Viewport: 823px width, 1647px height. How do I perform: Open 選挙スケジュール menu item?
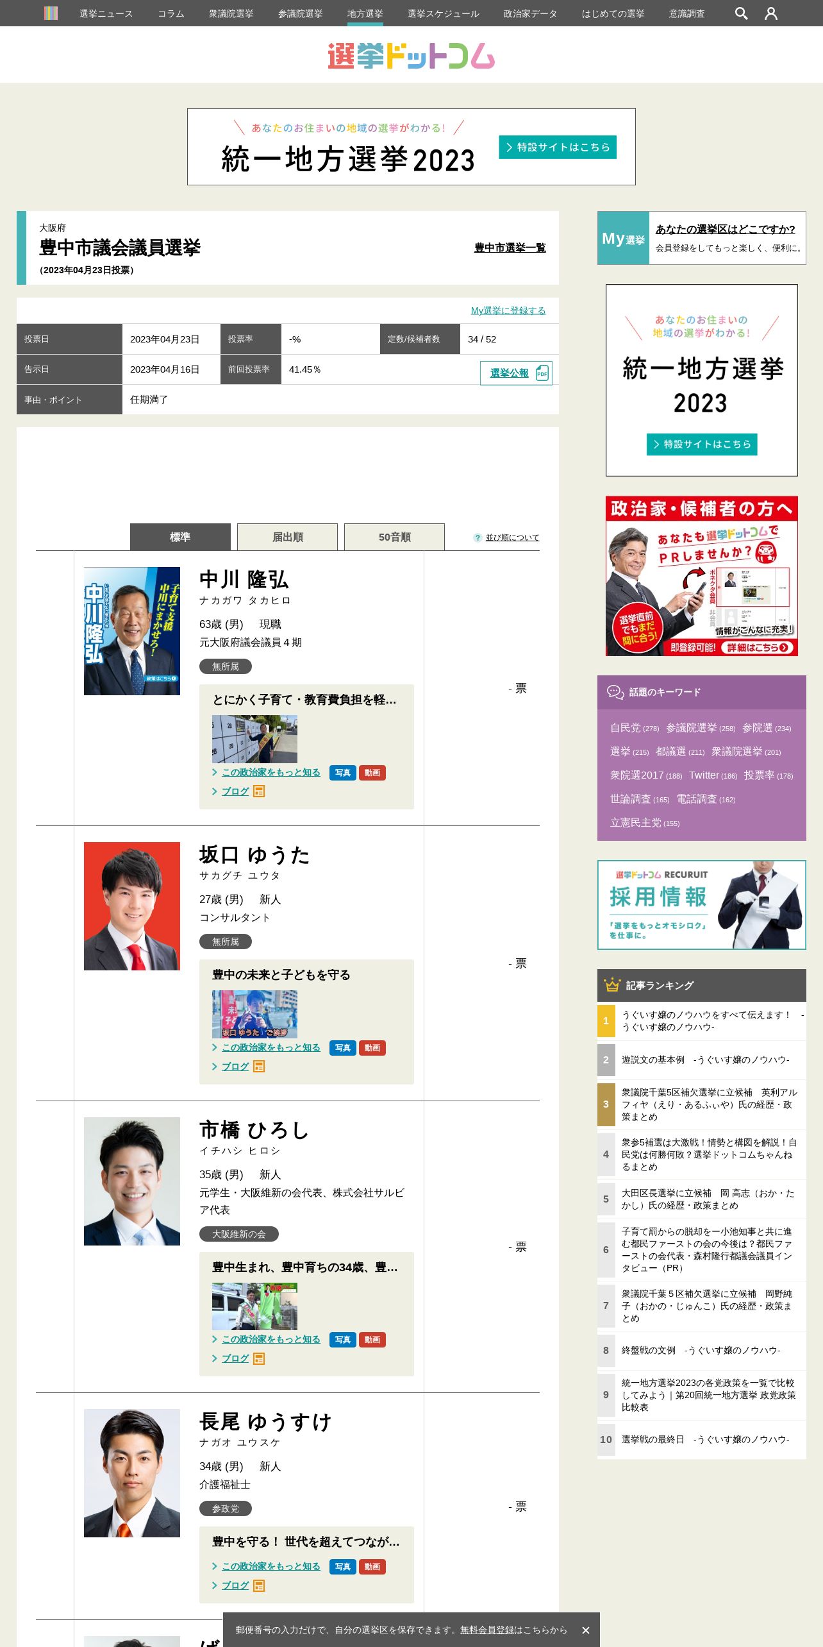443,13
